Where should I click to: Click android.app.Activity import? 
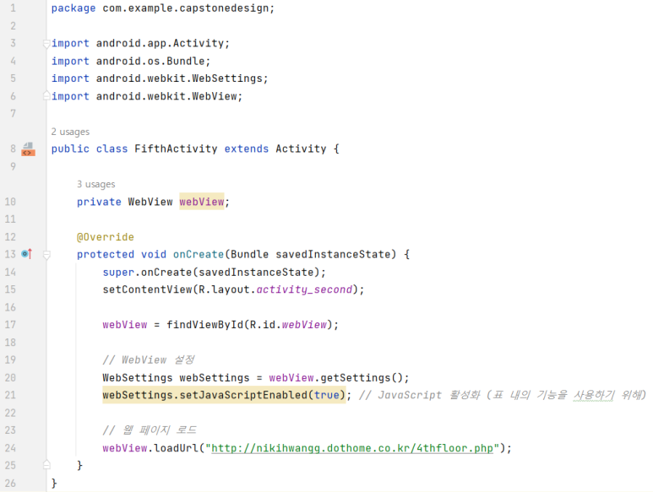tap(160, 43)
